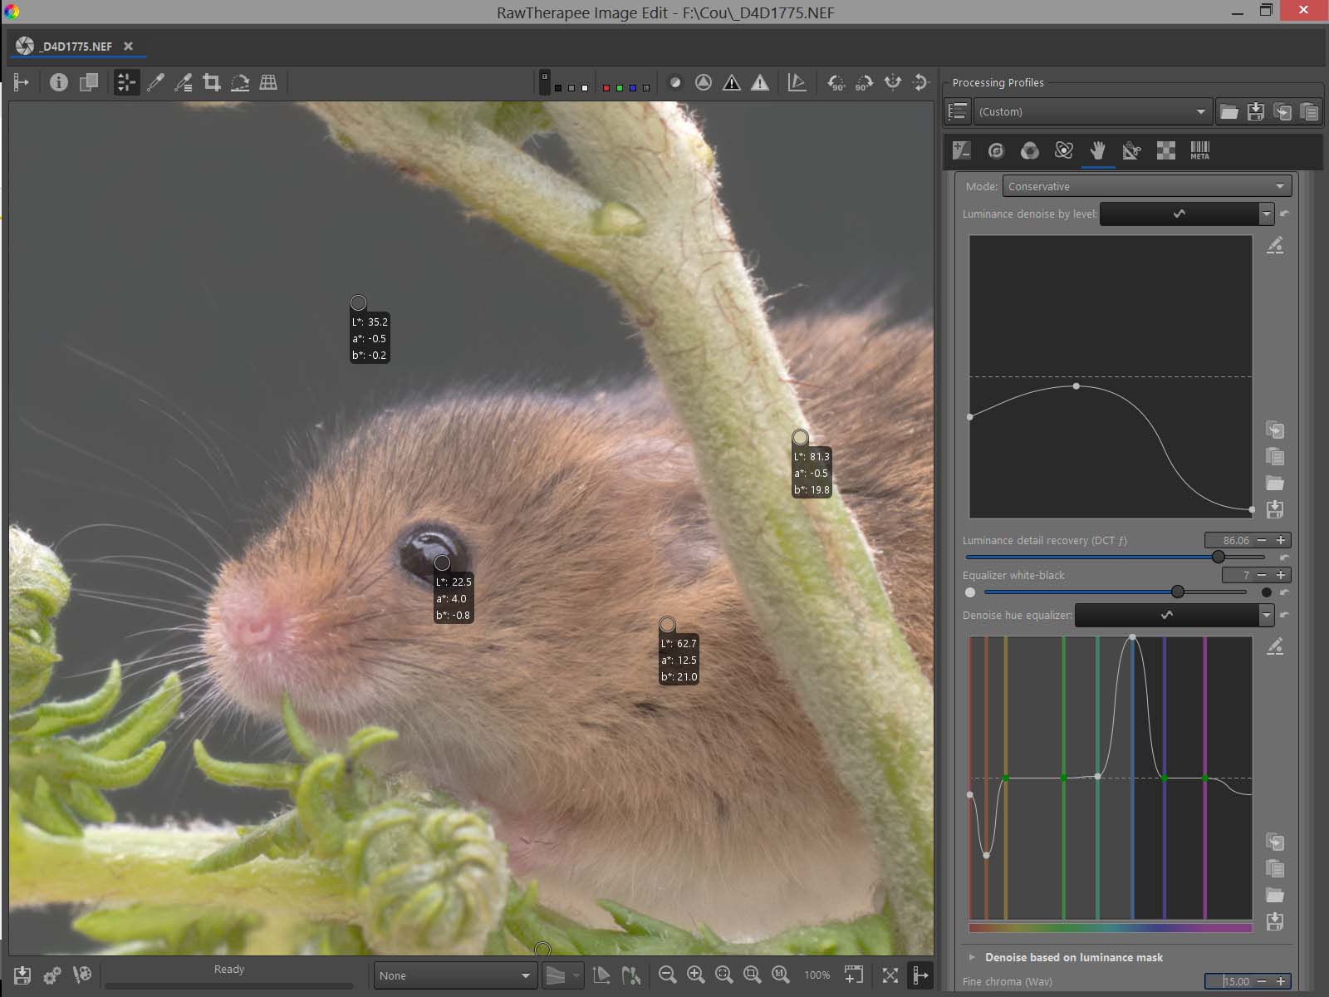Toggle red channel preview
Screen dimensions: 1329x997
[606, 87]
